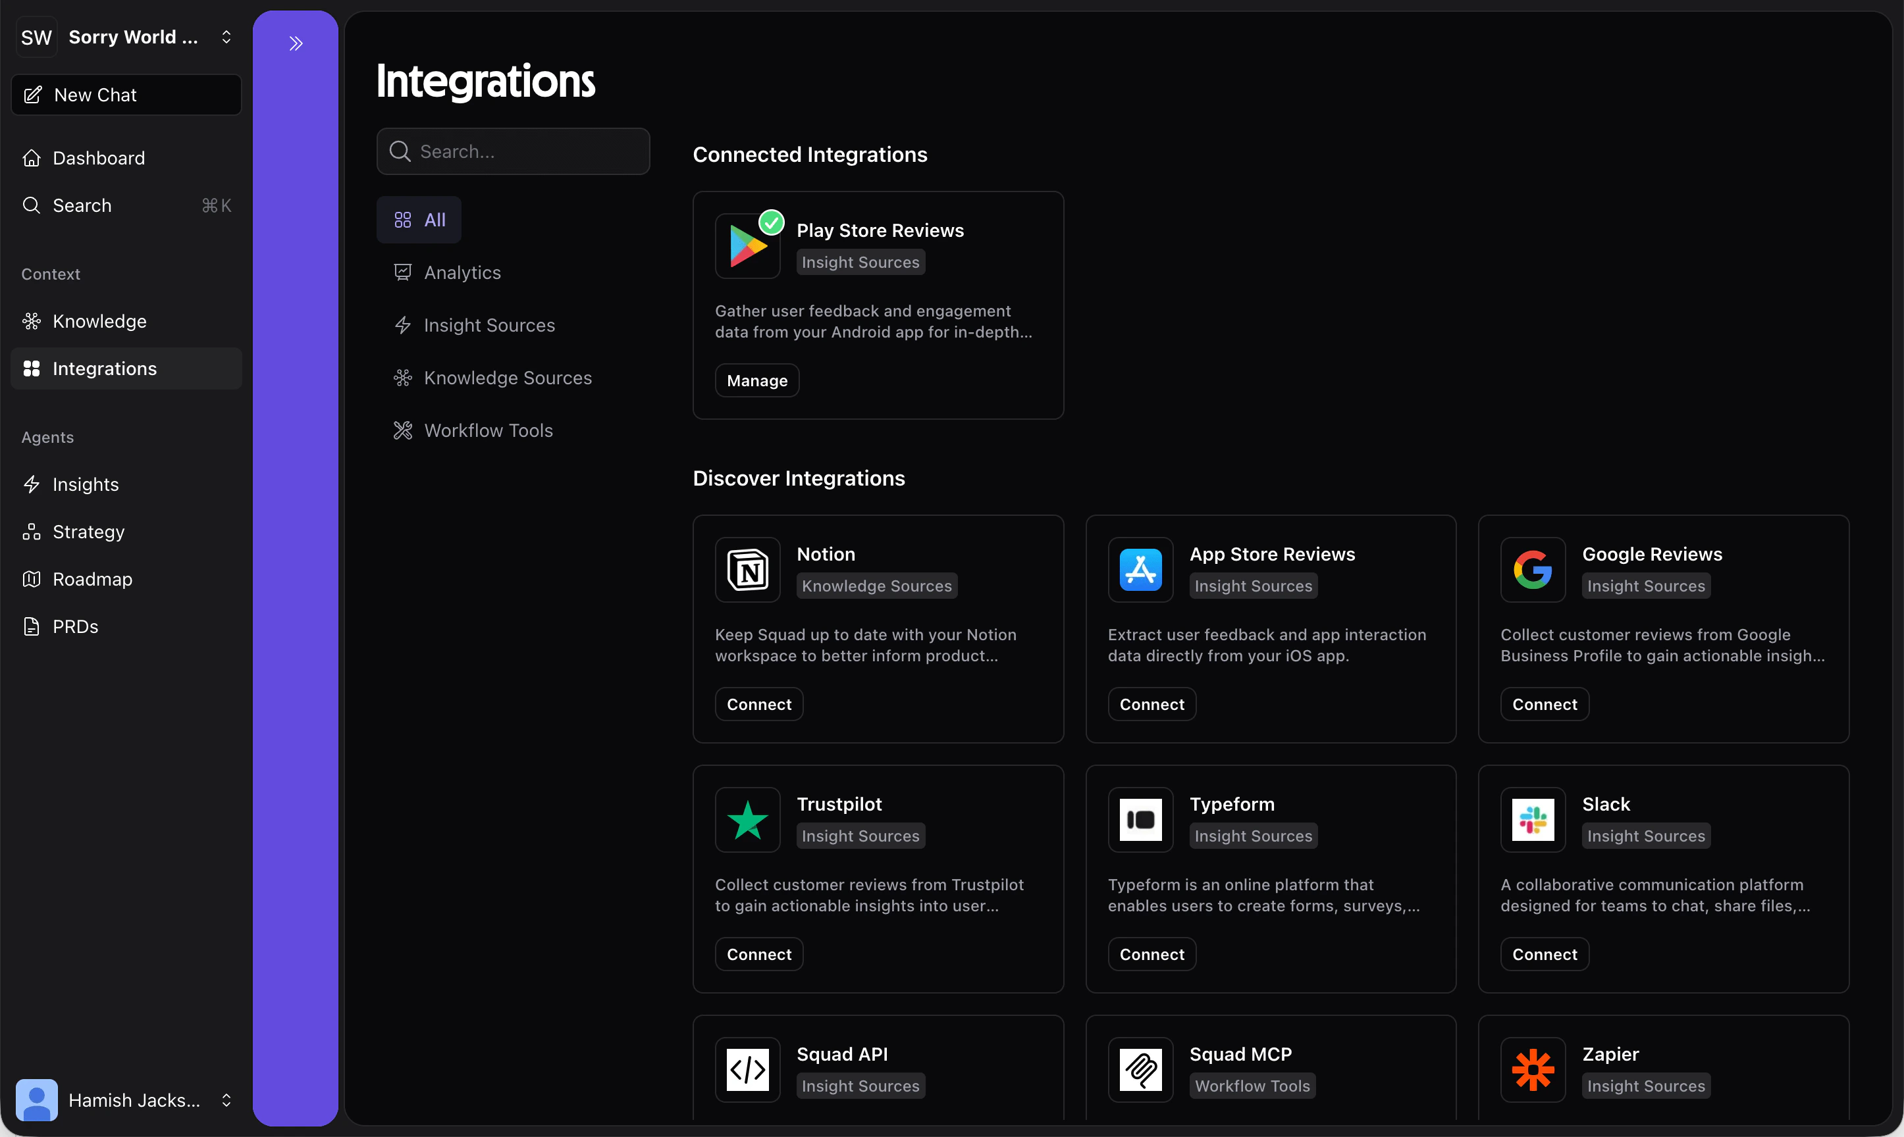1904x1137 pixels.
Task: Click the Slack logo icon
Action: tap(1531, 819)
